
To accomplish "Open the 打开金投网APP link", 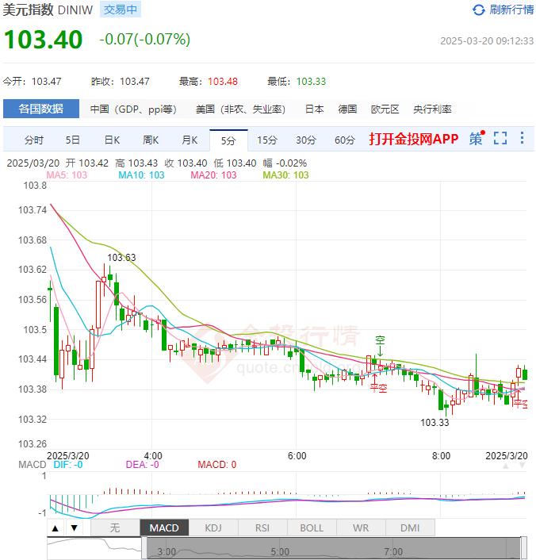I will (413, 140).
